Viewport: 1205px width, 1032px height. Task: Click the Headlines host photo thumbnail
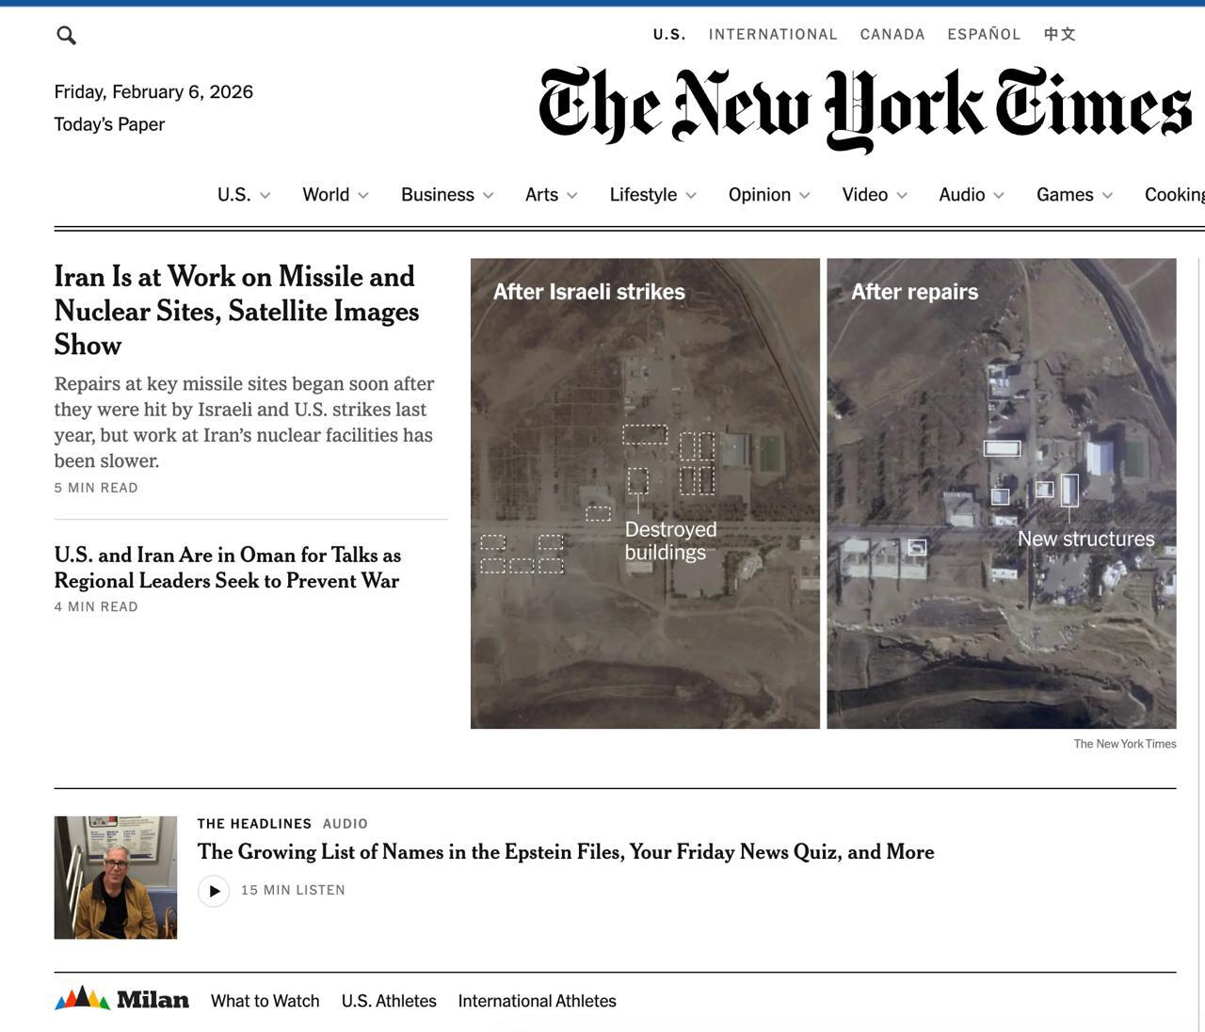click(116, 878)
